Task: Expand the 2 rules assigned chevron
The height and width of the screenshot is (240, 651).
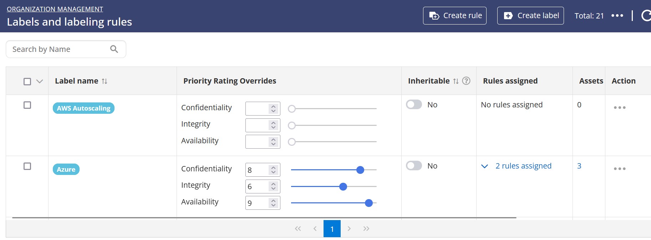Action: [484, 166]
